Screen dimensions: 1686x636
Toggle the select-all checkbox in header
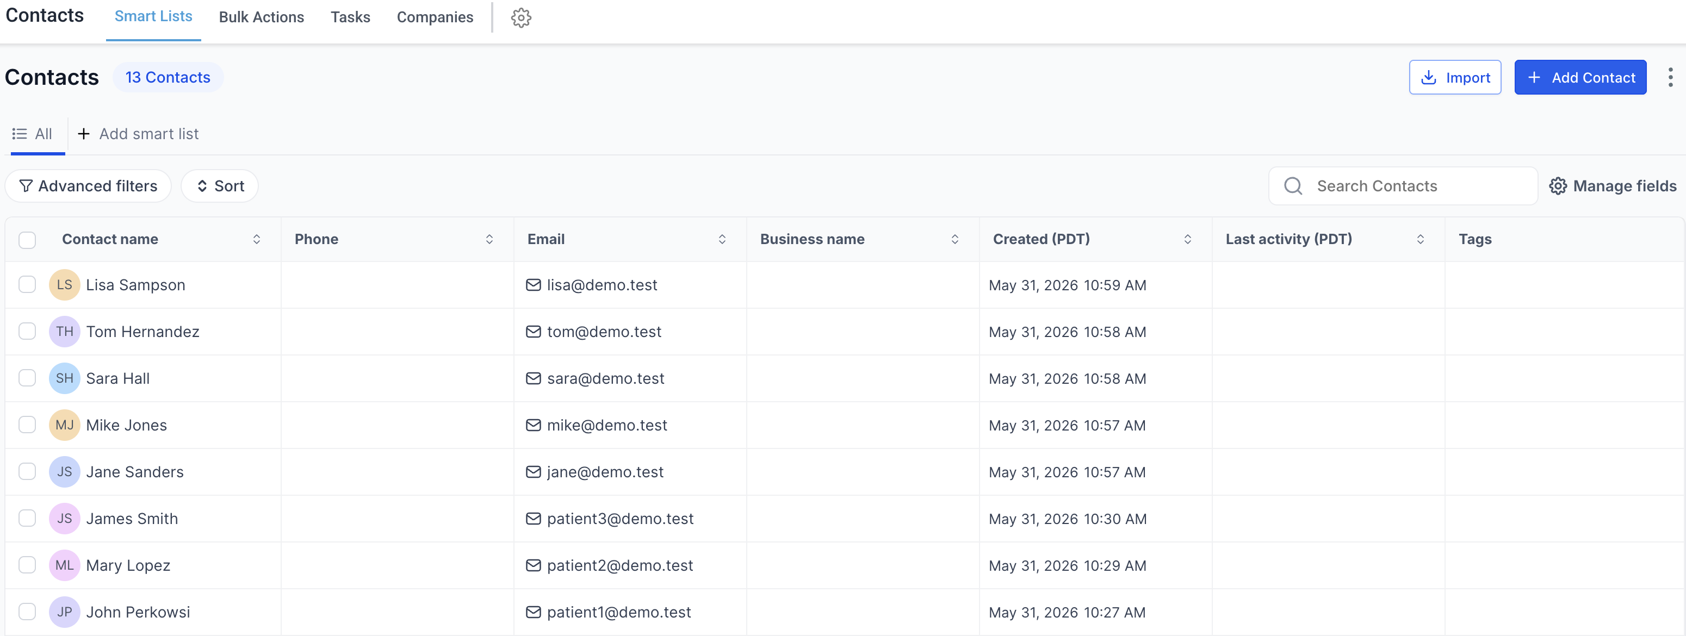tap(27, 240)
